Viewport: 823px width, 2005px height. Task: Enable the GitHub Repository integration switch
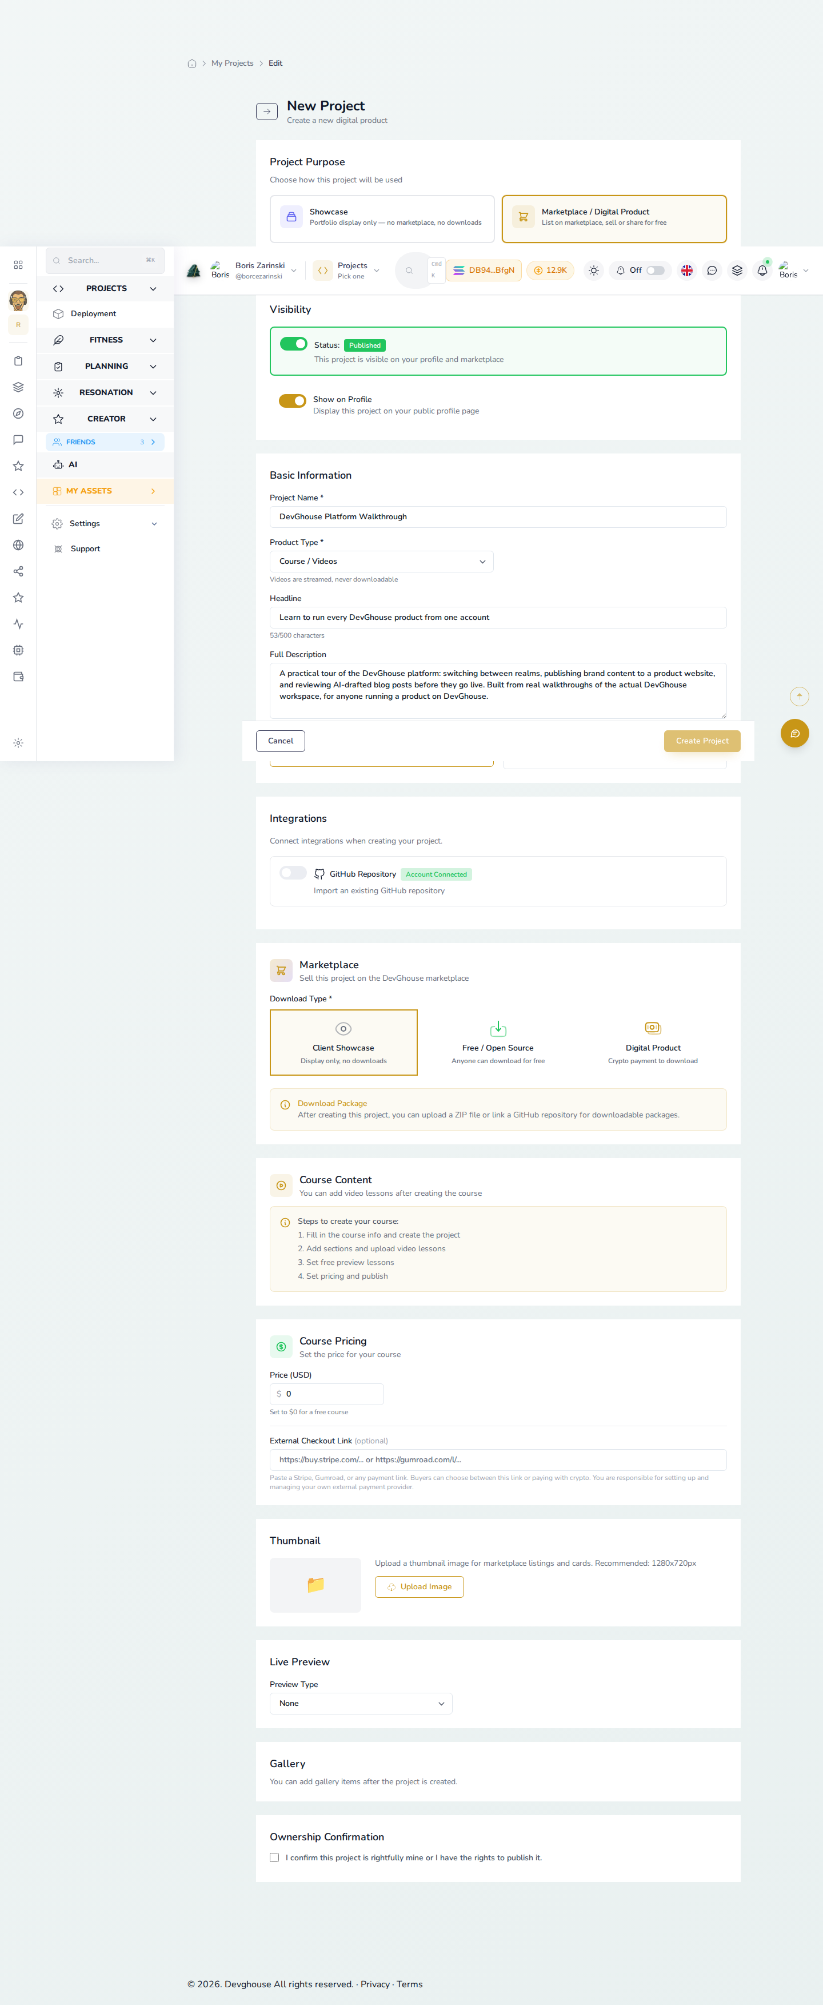[293, 873]
